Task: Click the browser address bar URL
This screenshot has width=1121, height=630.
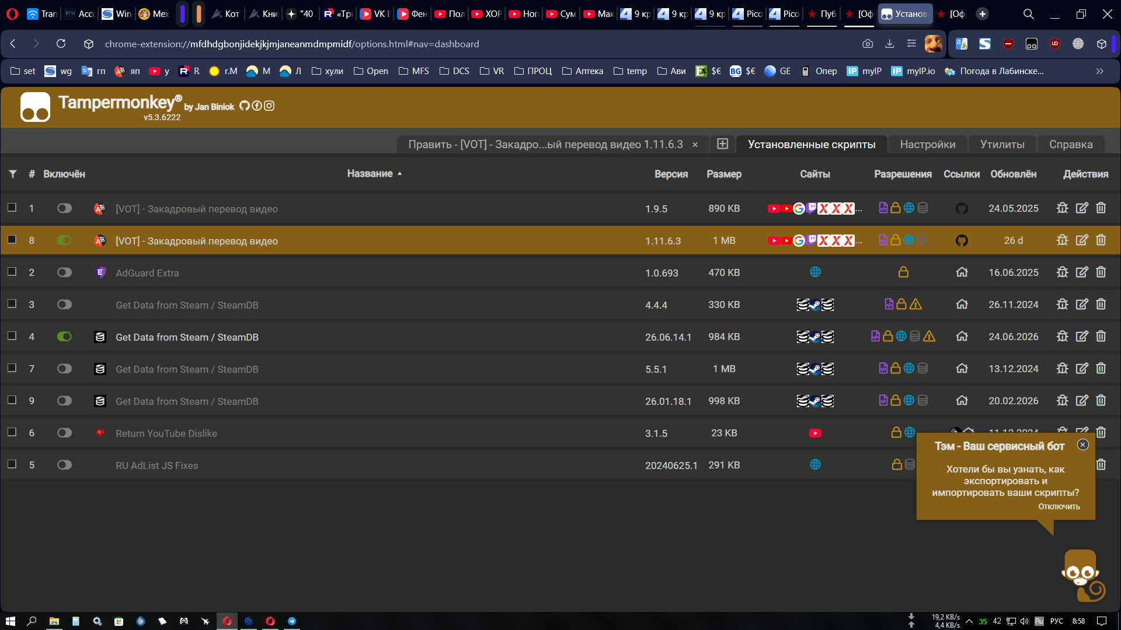Action: click(x=292, y=44)
